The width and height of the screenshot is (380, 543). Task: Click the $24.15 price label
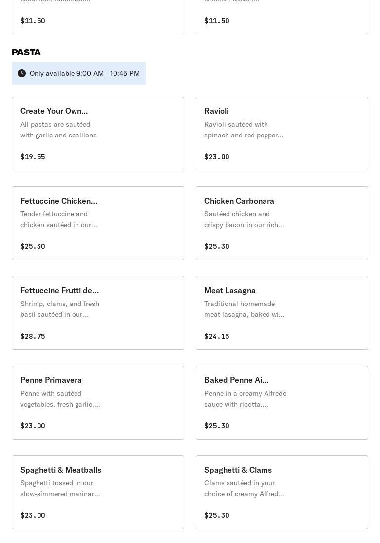click(x=217, y=336)
